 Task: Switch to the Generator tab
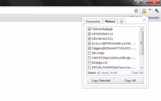(x=93, y=21)
